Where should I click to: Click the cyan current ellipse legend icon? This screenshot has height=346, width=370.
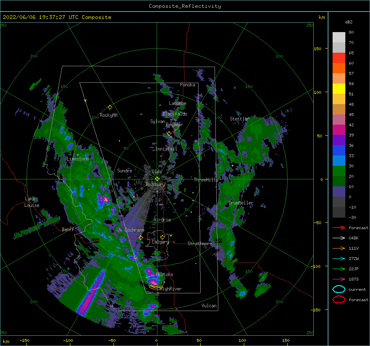339,289
